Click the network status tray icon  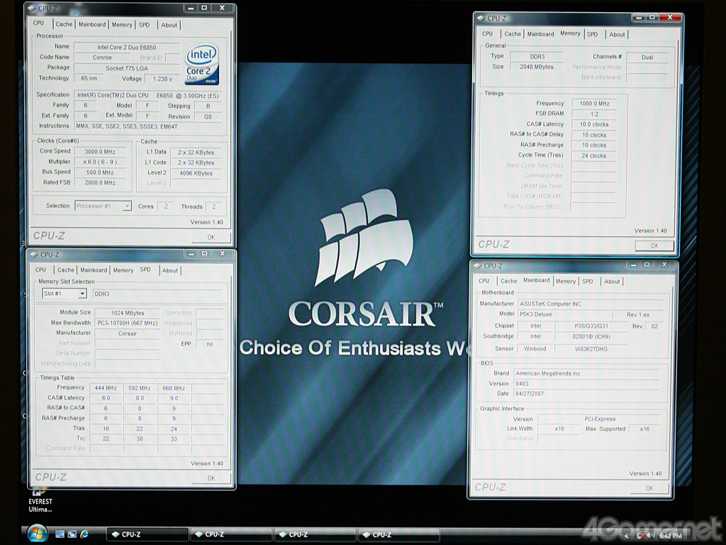click(640, 534)
